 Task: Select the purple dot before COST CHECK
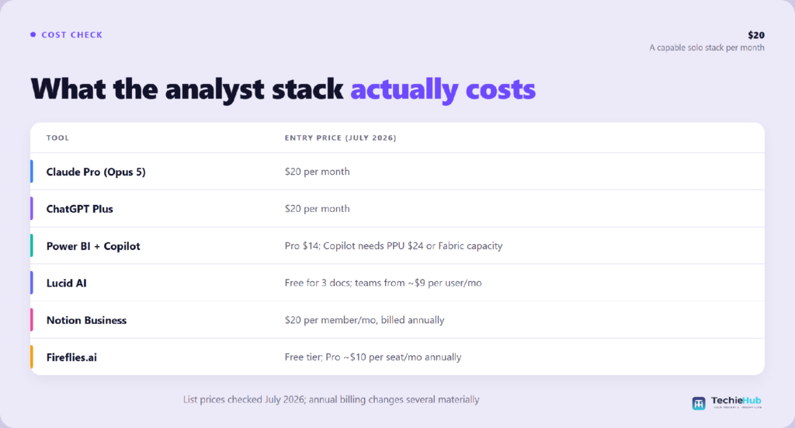coord(33,34)
